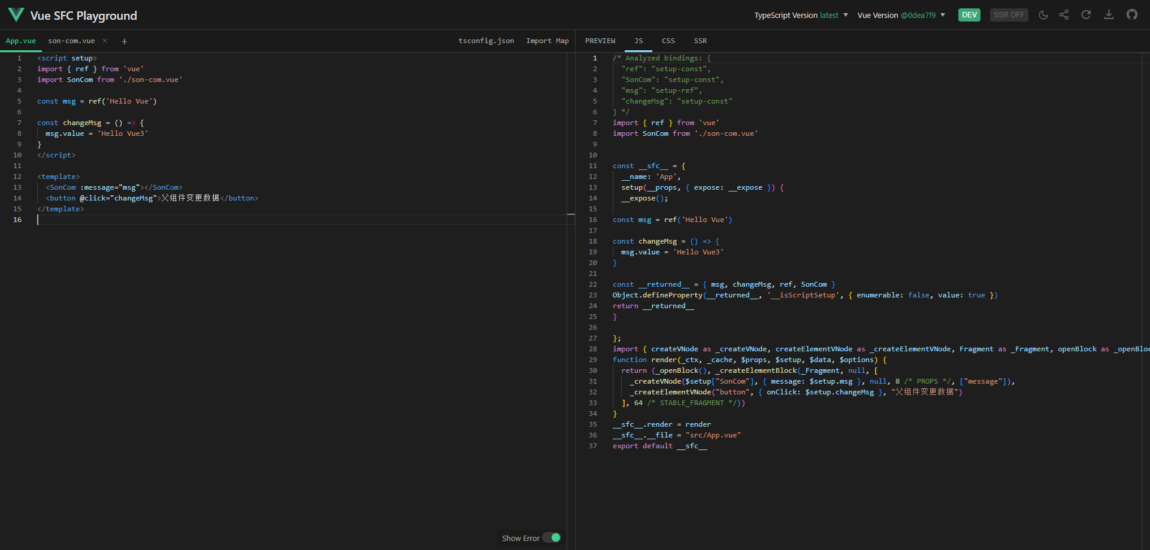Click '/* Analyzed bindings: {' comment in output
Image resolution: width=1150 pixels, height=550 pixels.
pos(662,58)
